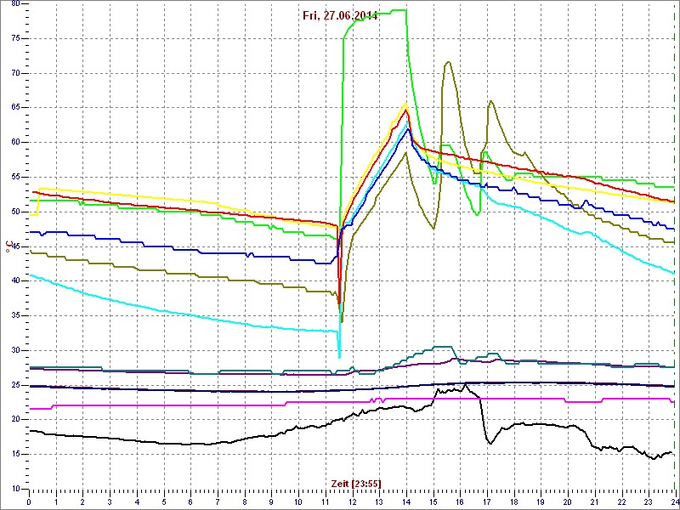680x510 pixels.
Task: Click the cyan curve's sharp dip at hour 11.5
Action: (339, 356)
